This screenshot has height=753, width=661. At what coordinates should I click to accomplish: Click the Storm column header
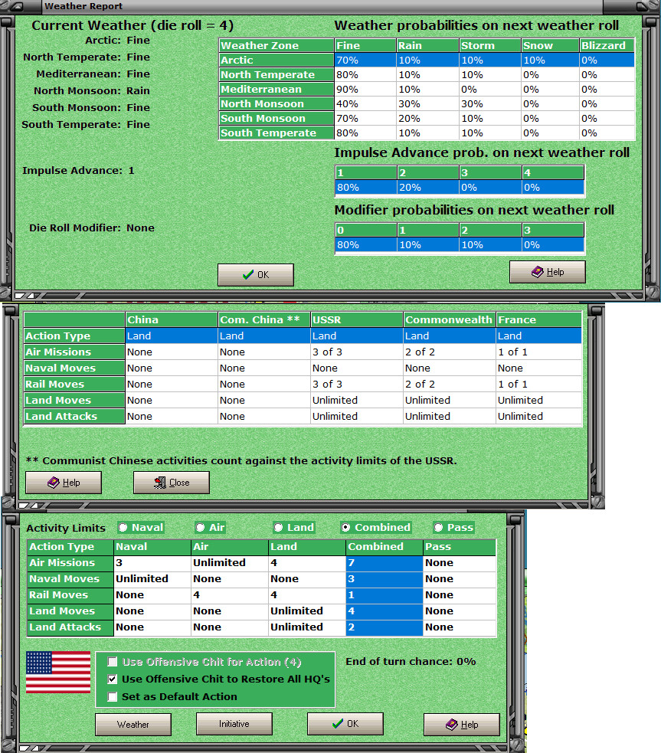point(490,46)
